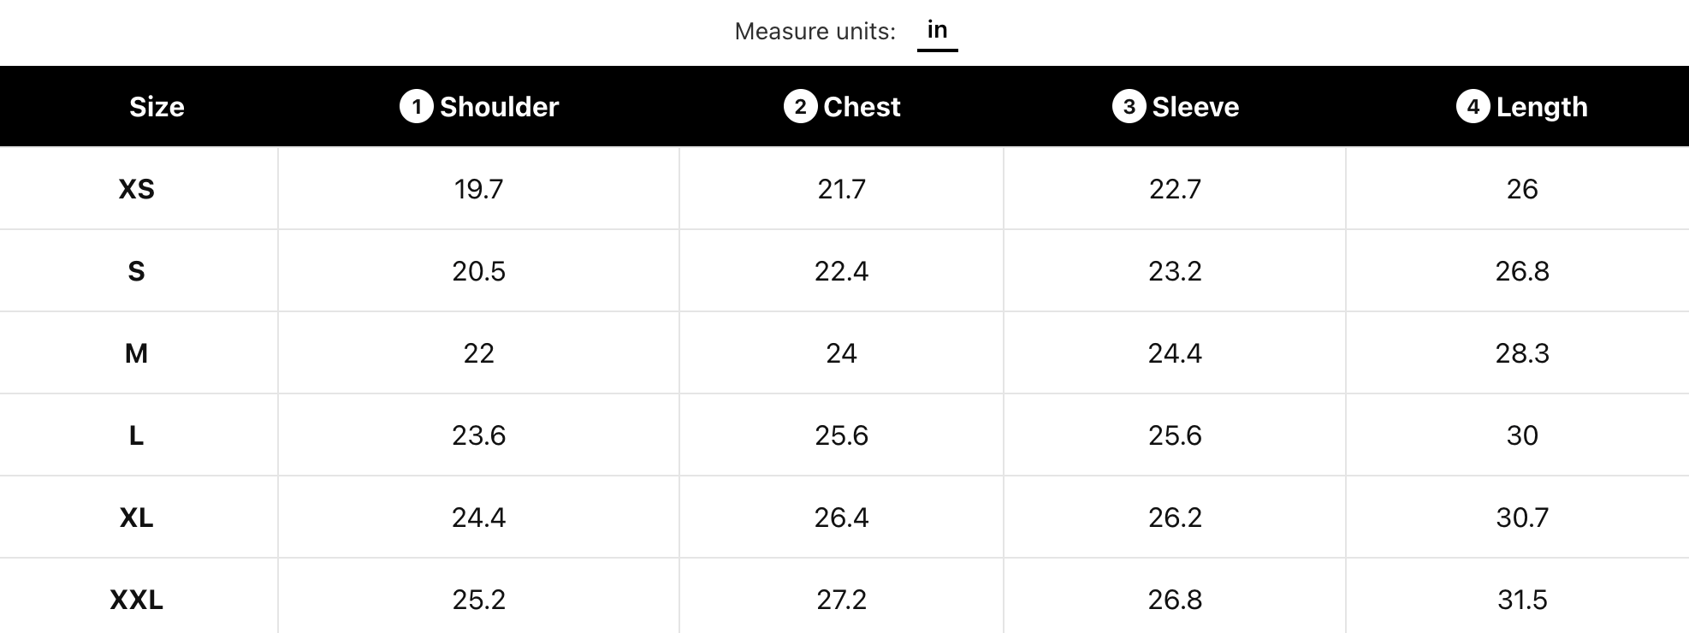This screenshot has width=1689, height=633.
Task: Select the XS size row label
Action: [137, 189]
